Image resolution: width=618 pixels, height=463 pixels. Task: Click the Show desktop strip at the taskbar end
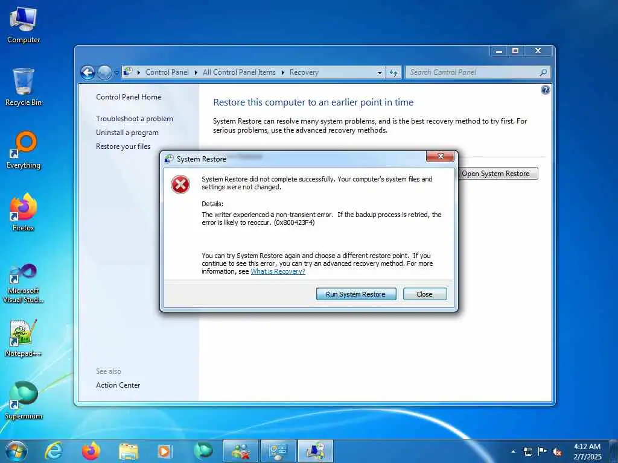pyautogui.click(x=614, y=452)
